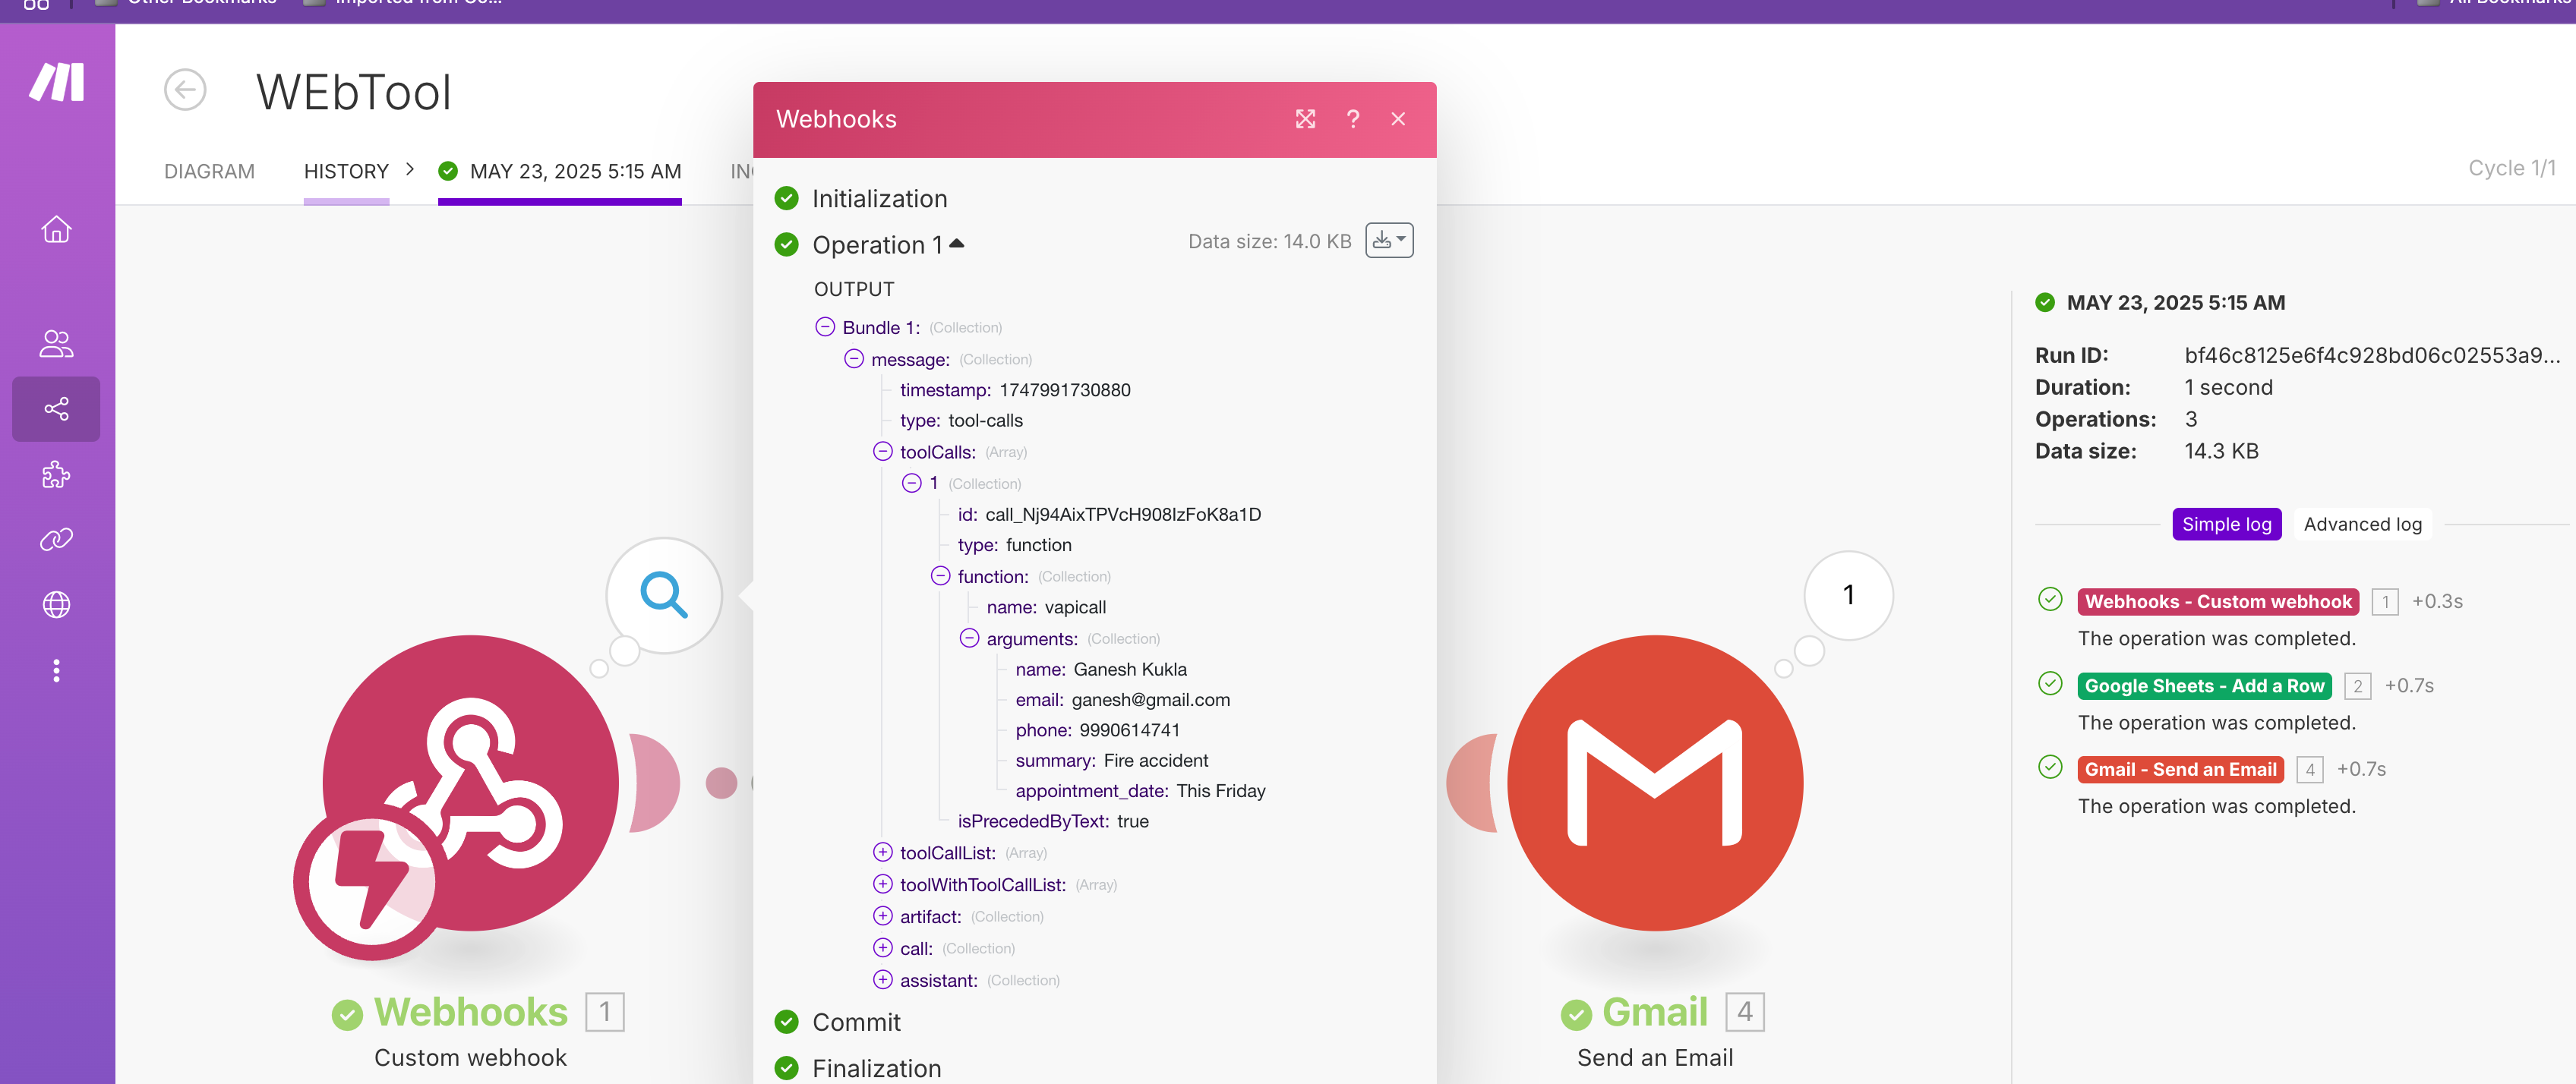Switch to Advanced log view

click(2362, 524)
